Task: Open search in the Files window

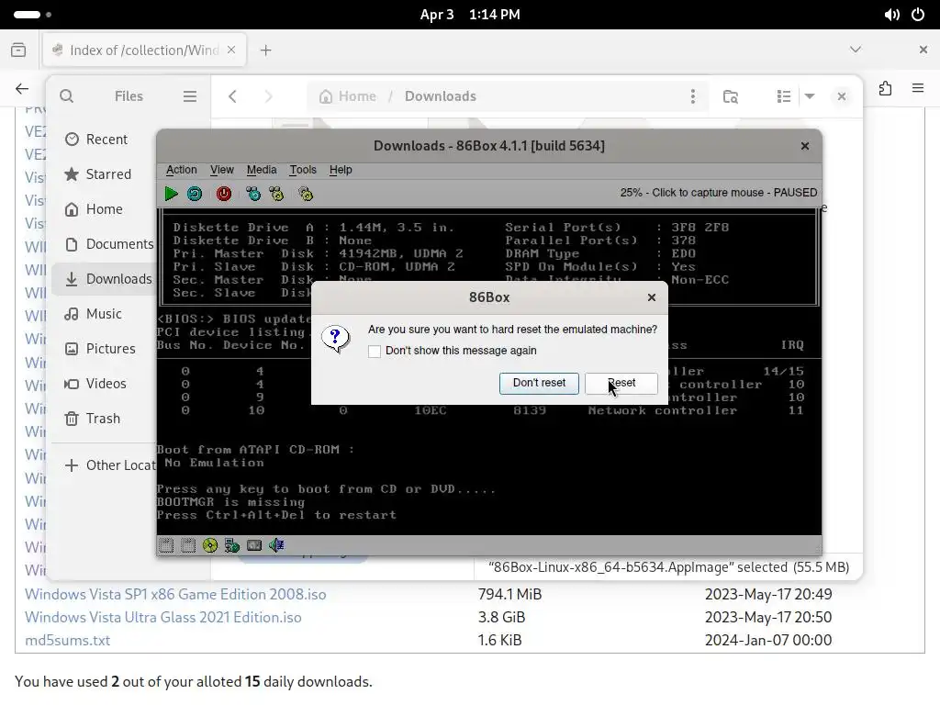Action: 66,95
